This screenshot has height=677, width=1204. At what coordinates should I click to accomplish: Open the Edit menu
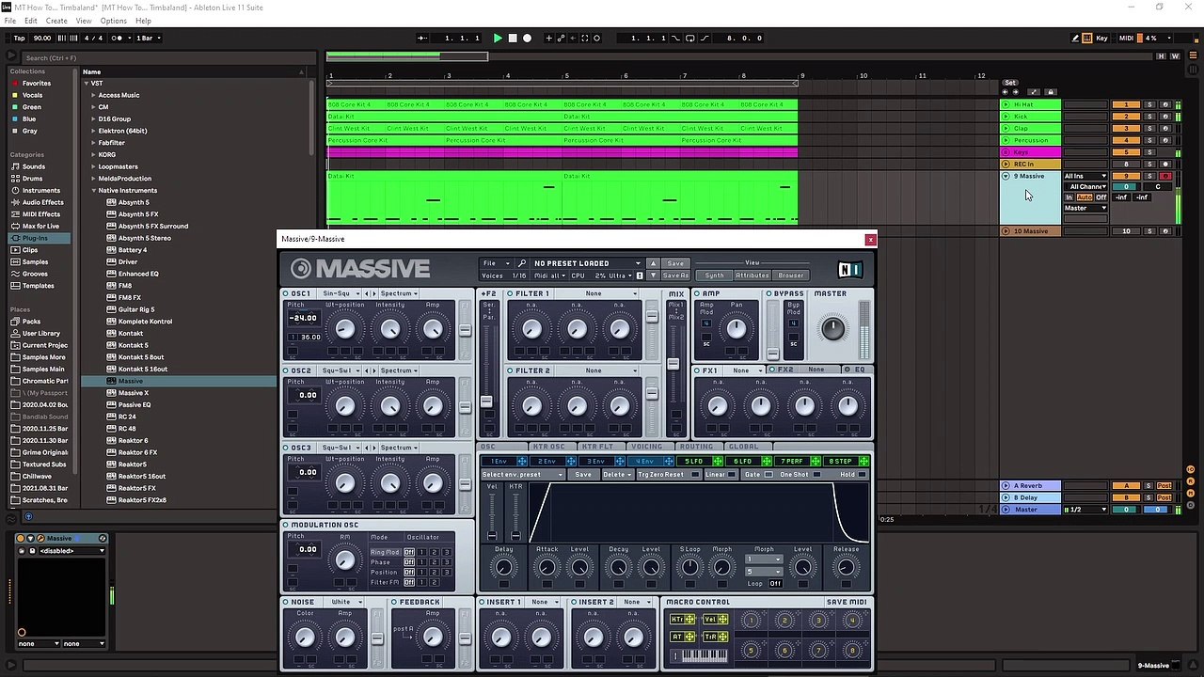click(31, 21)
